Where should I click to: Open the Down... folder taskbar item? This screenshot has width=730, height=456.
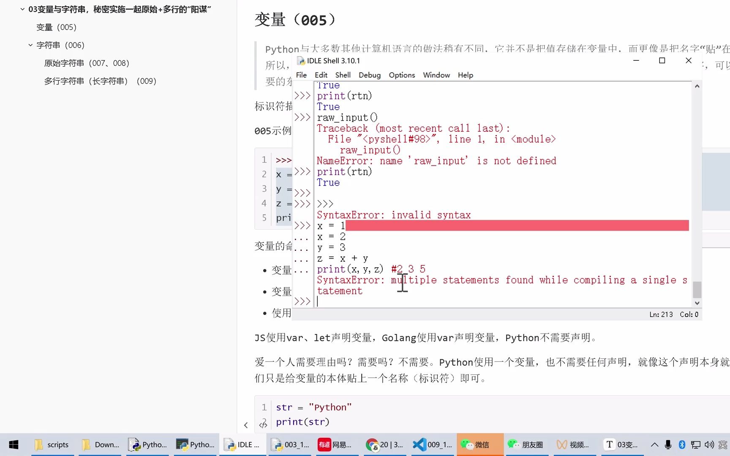coord(101,445)
